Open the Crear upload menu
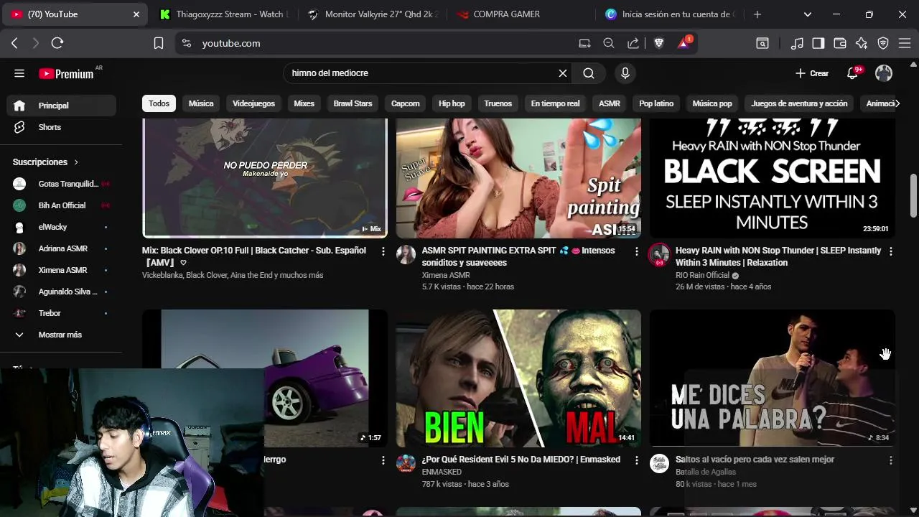Image resolution: width=919 pixels, height=517 pixels. click(812, 73)
